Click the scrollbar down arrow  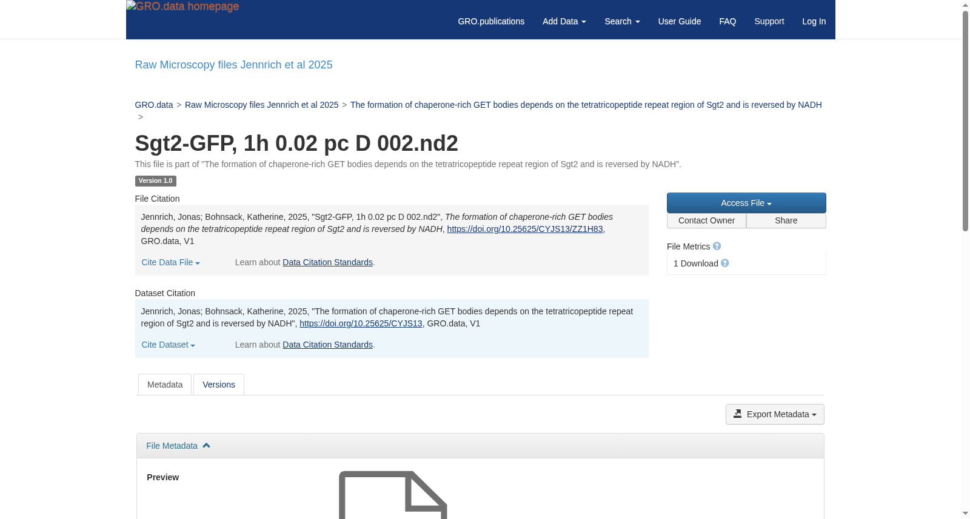[x=965, y=514]
